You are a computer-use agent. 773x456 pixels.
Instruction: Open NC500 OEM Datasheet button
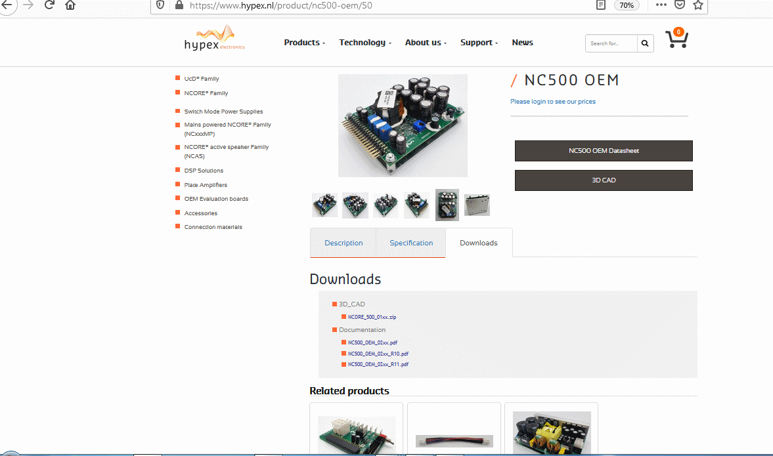(x=604, y=151)
